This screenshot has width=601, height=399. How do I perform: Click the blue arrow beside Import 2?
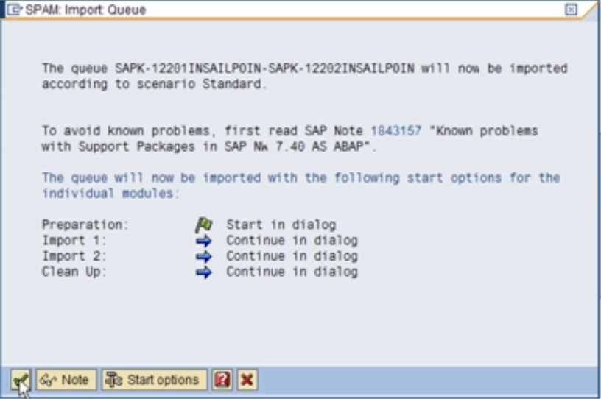point(203,256)
